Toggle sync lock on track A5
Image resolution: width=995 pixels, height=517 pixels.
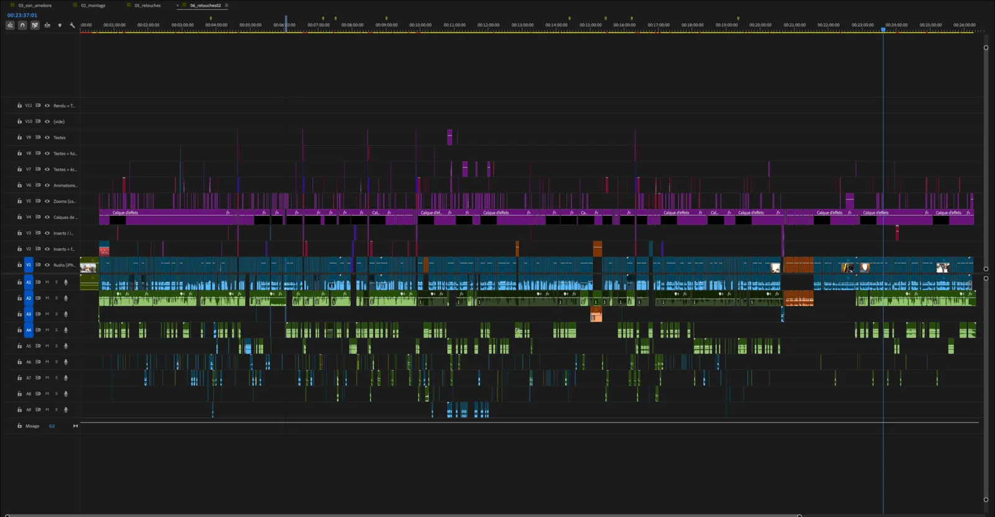(x=38, y=346)
